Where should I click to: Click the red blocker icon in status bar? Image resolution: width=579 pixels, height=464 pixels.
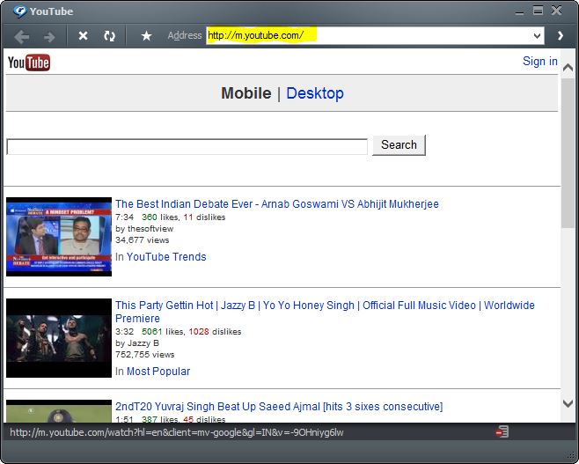pyautogui.click(x=502, y=431)
